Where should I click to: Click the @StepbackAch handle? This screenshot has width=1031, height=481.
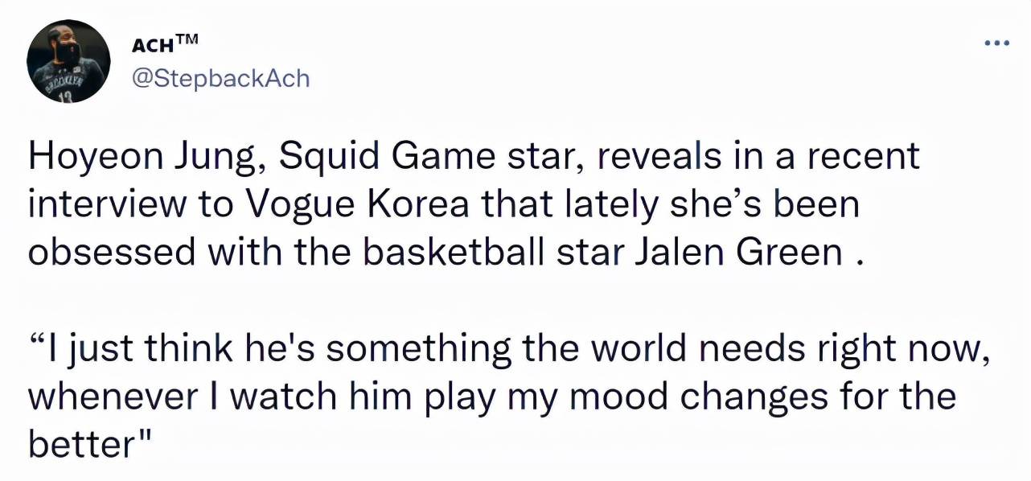point(220,78)
